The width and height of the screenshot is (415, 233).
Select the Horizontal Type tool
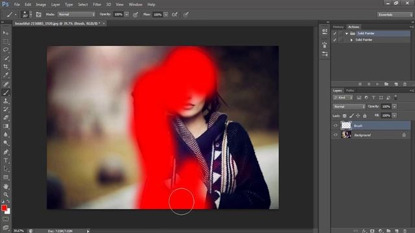click(6, 161)
